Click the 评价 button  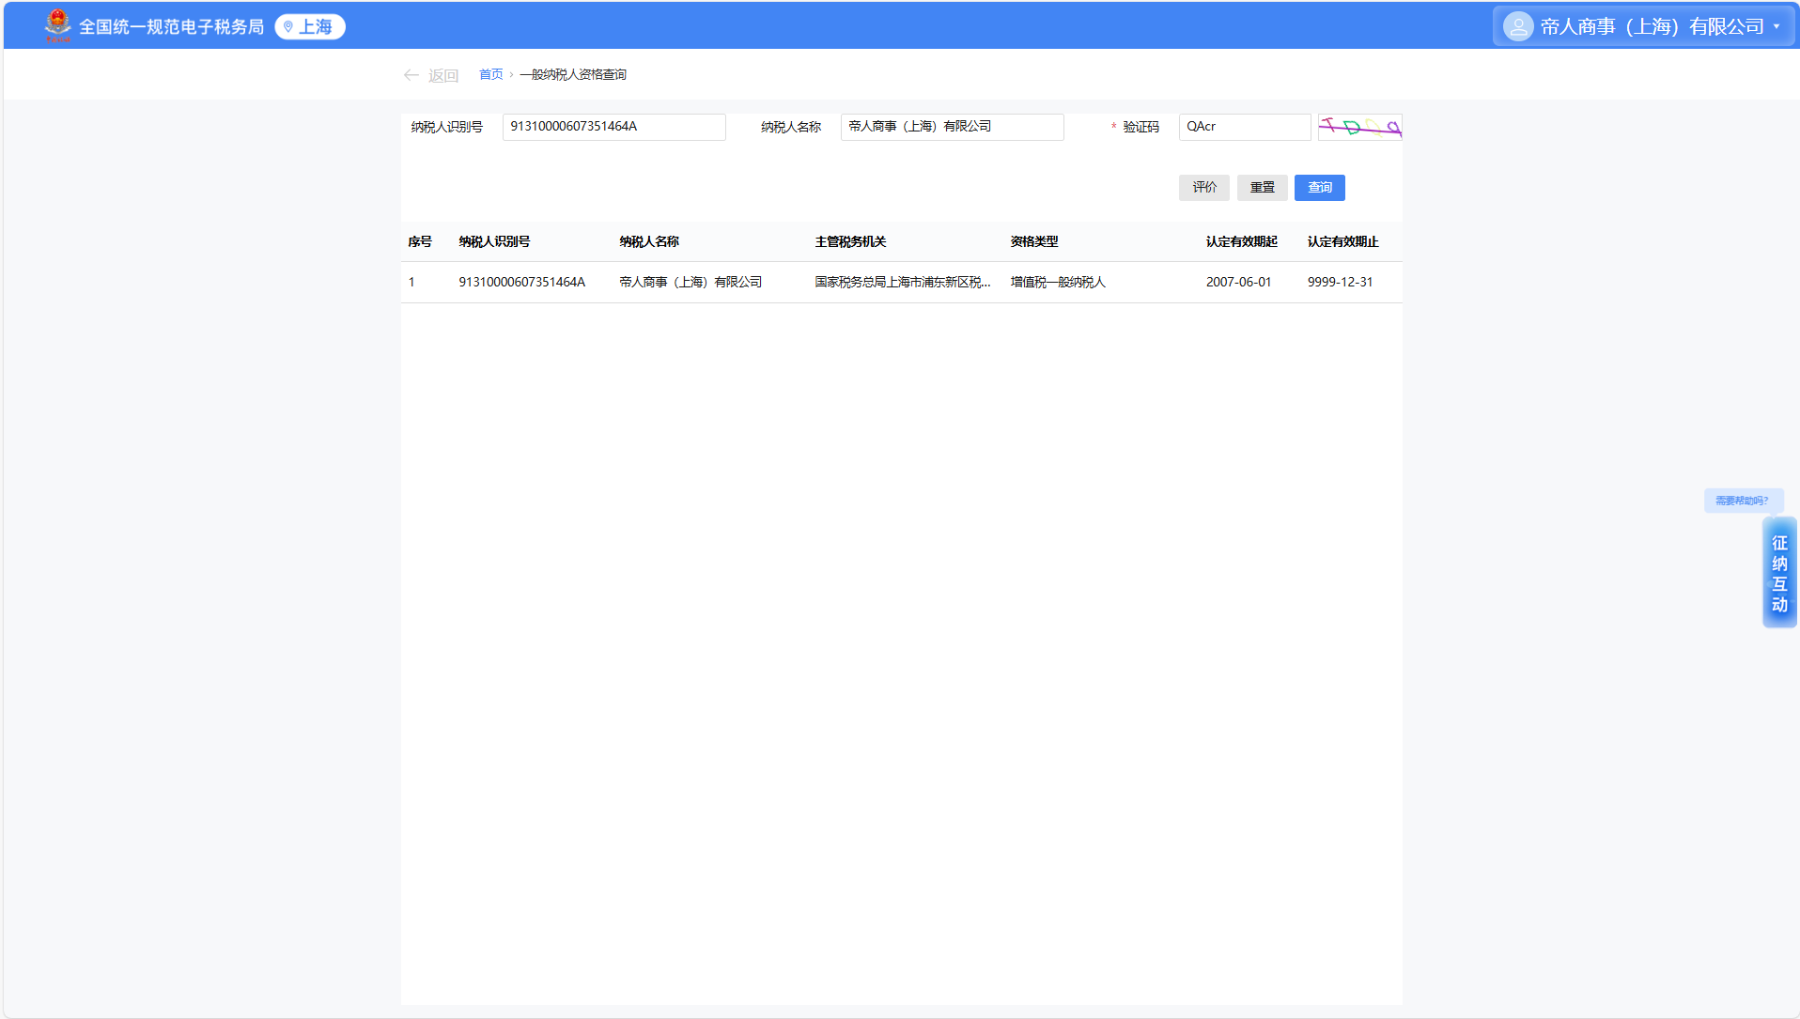point(1203,188)
